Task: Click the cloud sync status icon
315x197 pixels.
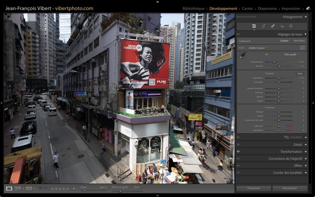Action: pos(308,8)
